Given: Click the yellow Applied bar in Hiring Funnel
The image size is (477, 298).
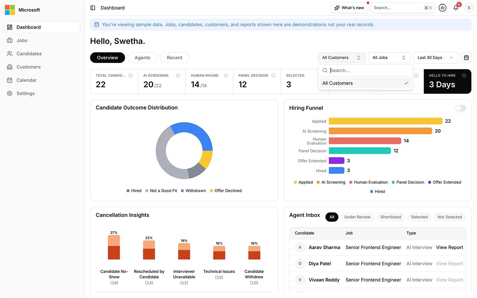Looking at the screenshot, I should [385, 121].
